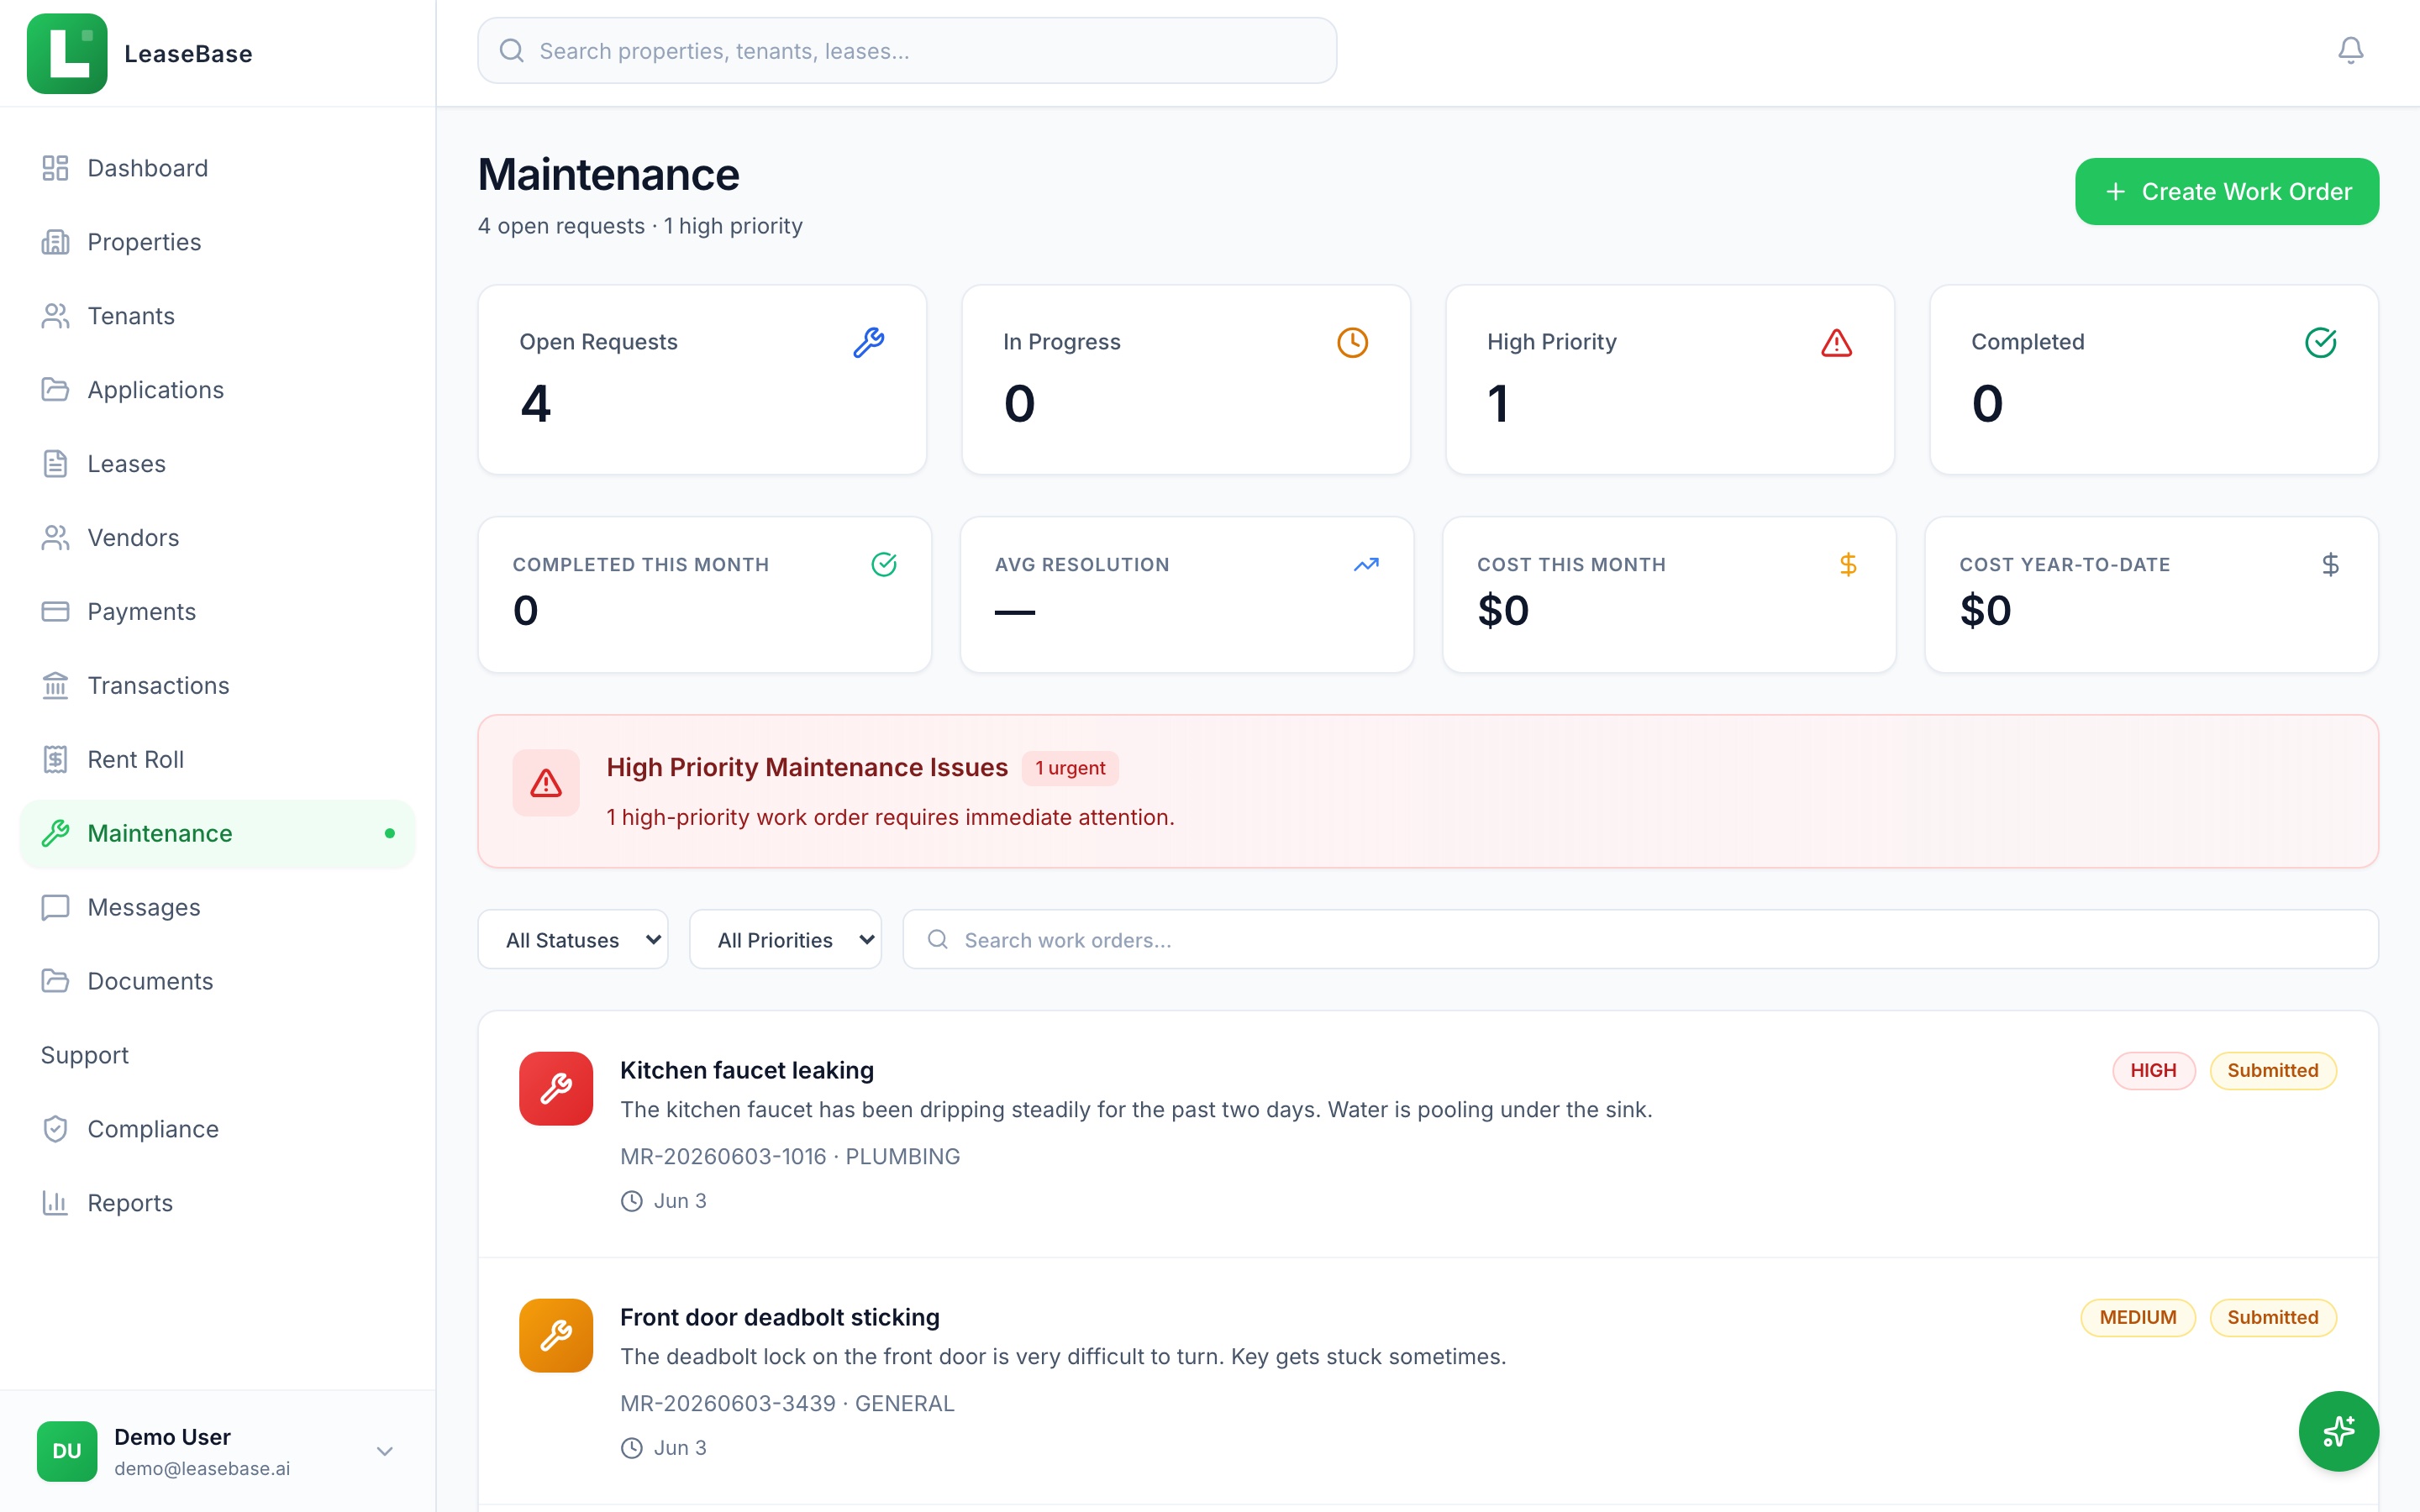The height and width of the screenshot is (1512, 2420).
Task: Click the Create Work Order button
Action: (x=2226, y=191)
